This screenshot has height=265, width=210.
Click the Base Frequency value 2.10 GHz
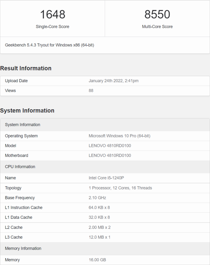pos(97,198)
